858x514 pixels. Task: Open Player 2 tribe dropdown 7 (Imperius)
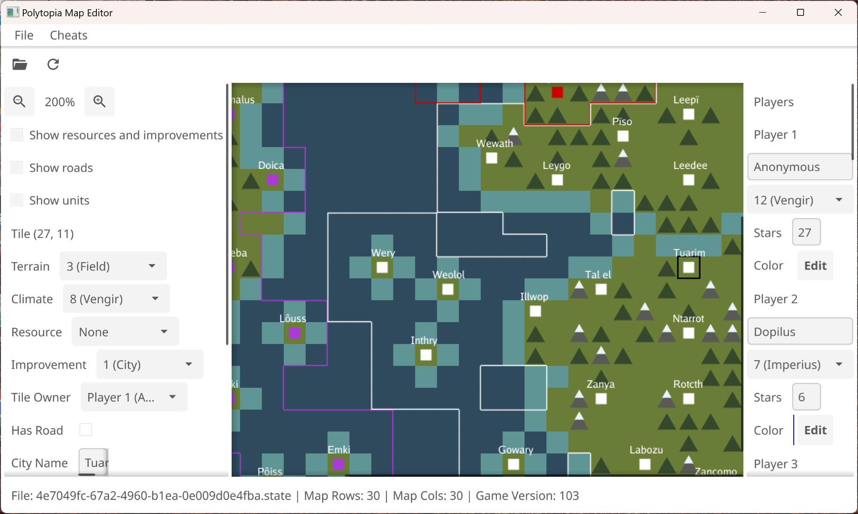[x=800, y=365]
